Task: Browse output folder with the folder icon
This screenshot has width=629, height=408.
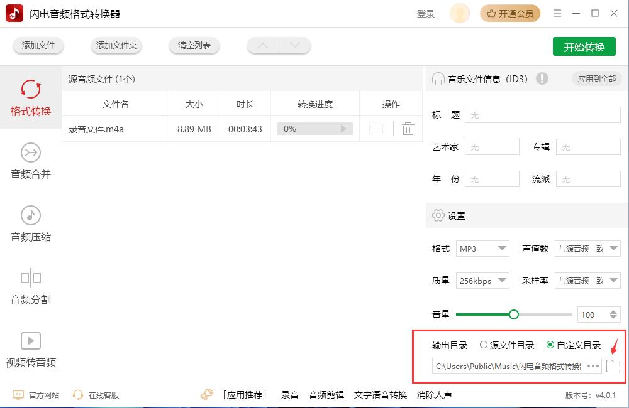Action: pyautogui.click(x=613, y=366)
